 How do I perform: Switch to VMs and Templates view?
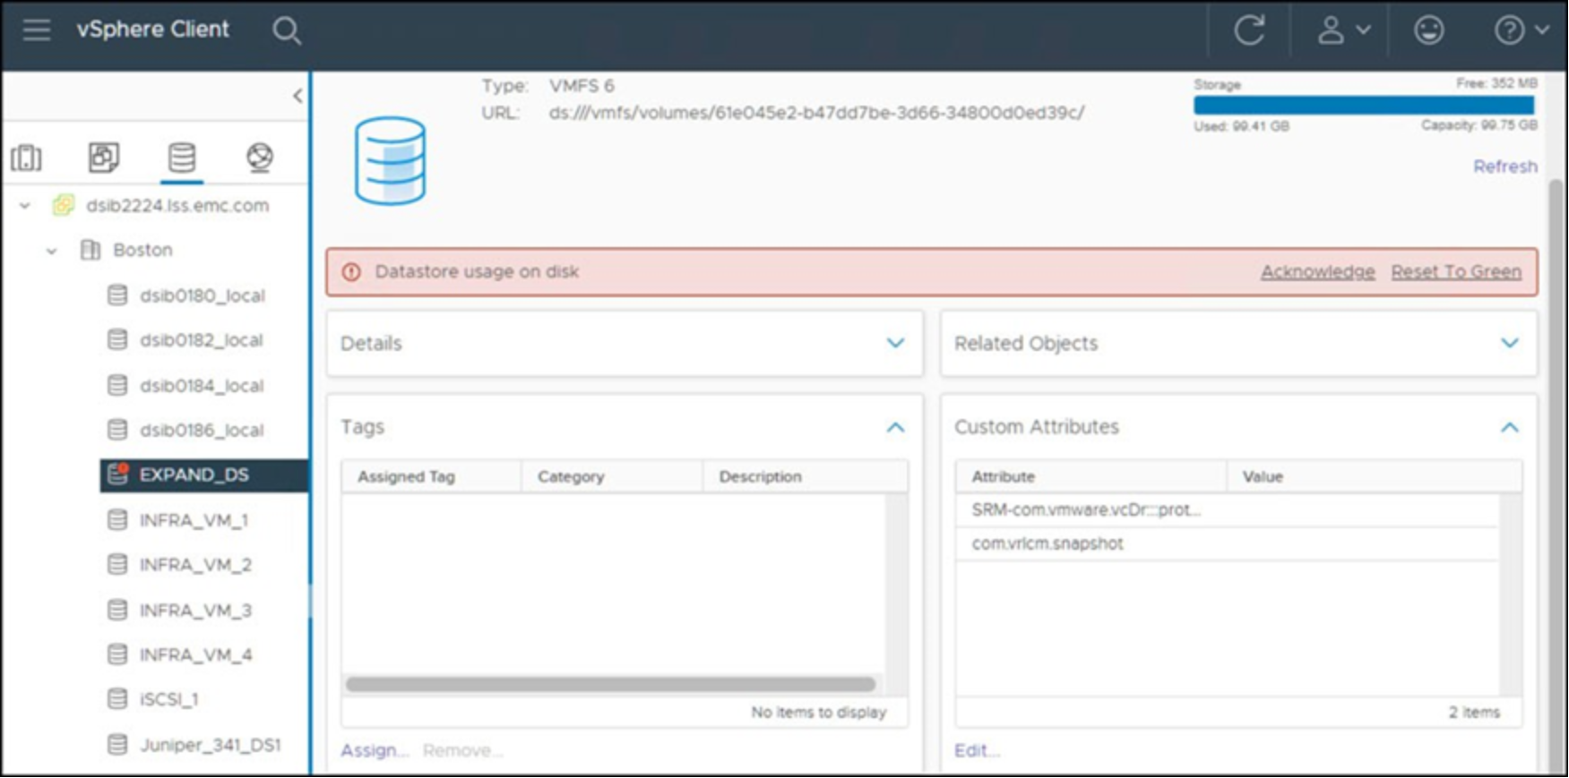103,158
